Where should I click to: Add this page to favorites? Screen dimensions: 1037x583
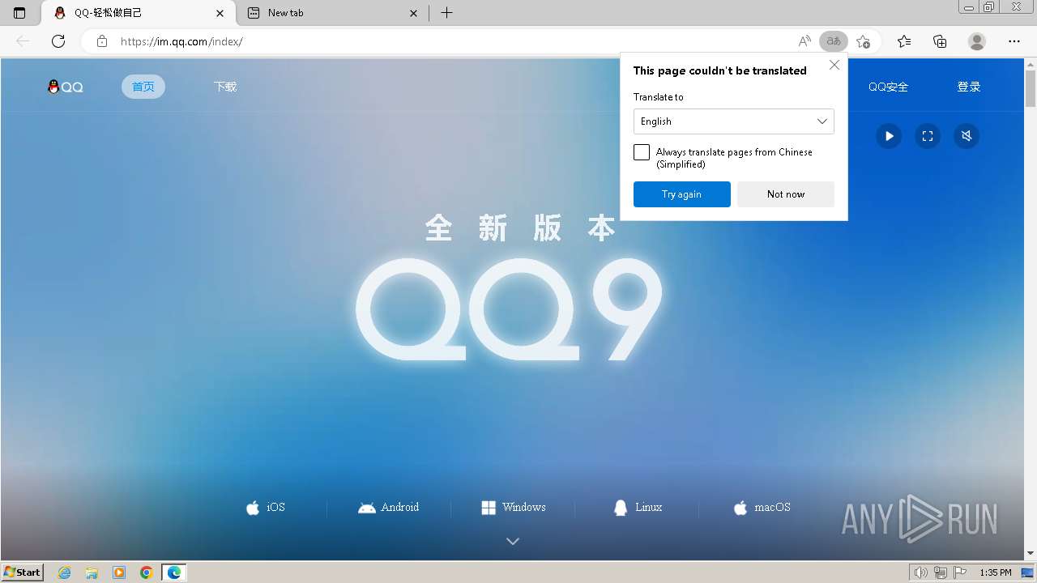click(x=863, y=41)
